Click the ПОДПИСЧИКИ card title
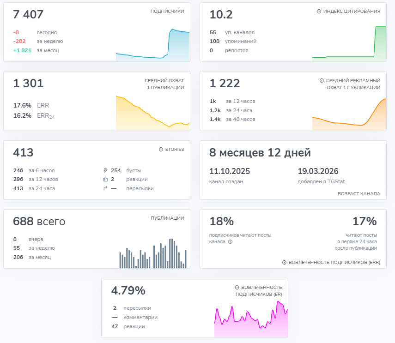395x343 pixels. 167,12
